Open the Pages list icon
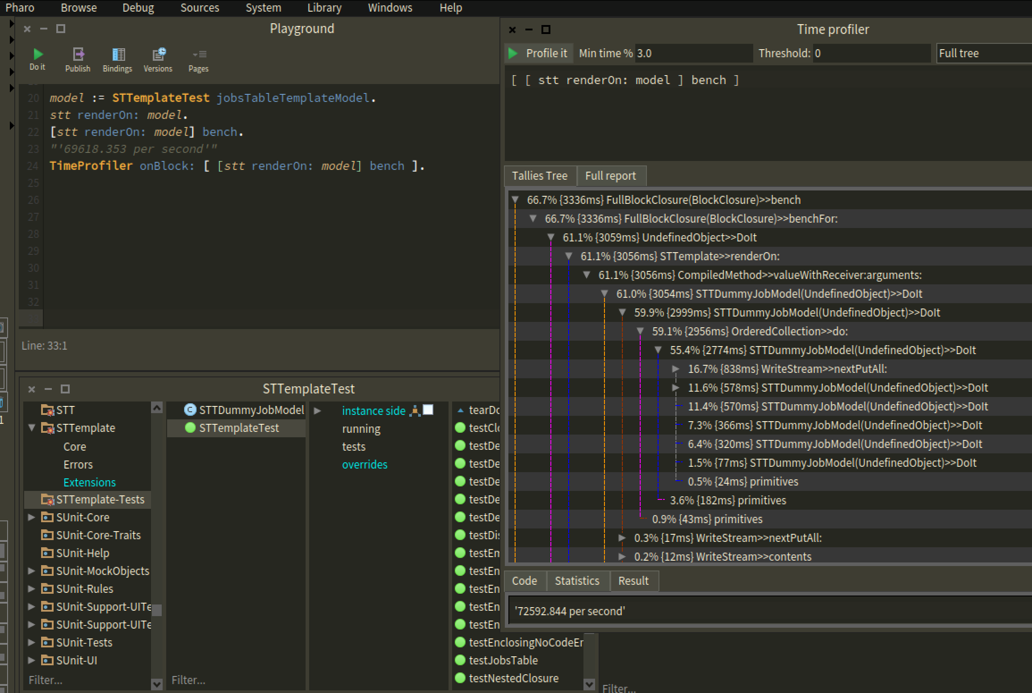The image size is (1032, 693). point(199,55)
